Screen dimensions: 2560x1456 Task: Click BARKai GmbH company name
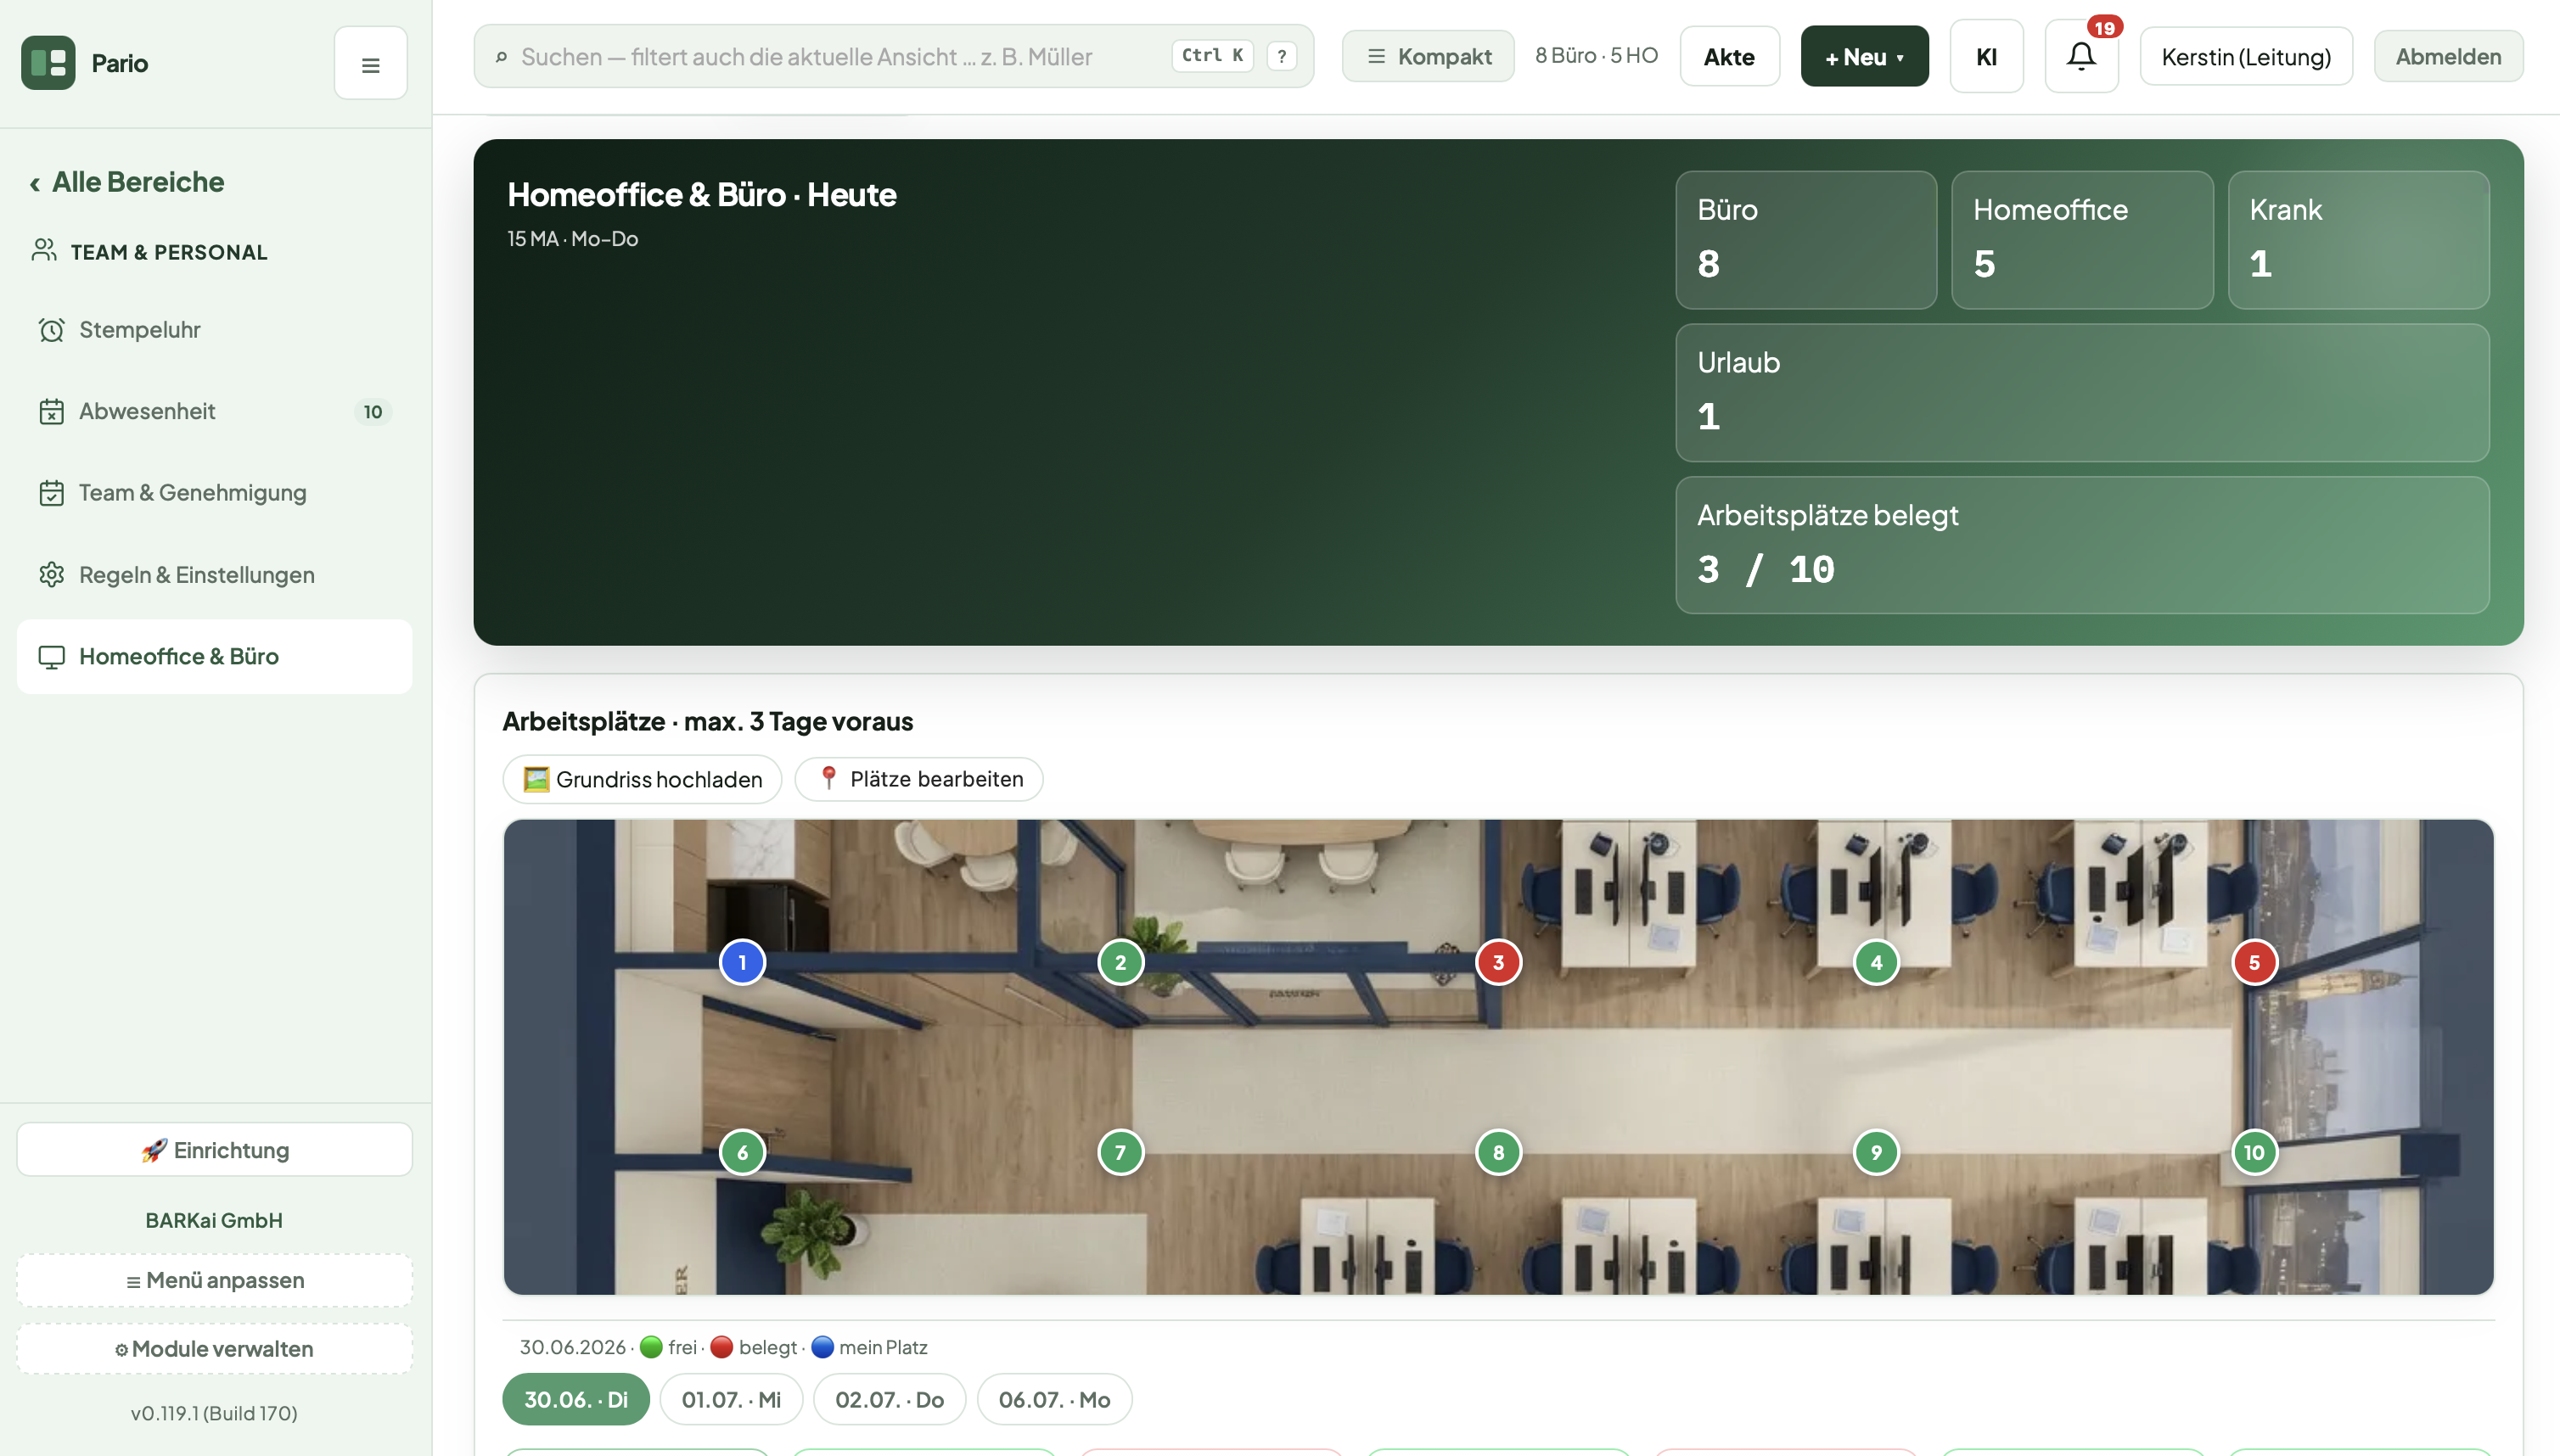click(x=214, y=1221)
